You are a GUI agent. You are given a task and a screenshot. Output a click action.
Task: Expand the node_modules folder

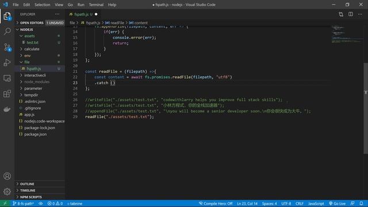(37, 82)
